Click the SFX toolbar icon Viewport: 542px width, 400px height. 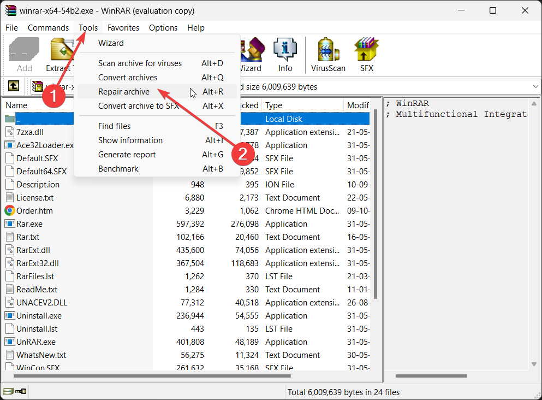[366, 55]
